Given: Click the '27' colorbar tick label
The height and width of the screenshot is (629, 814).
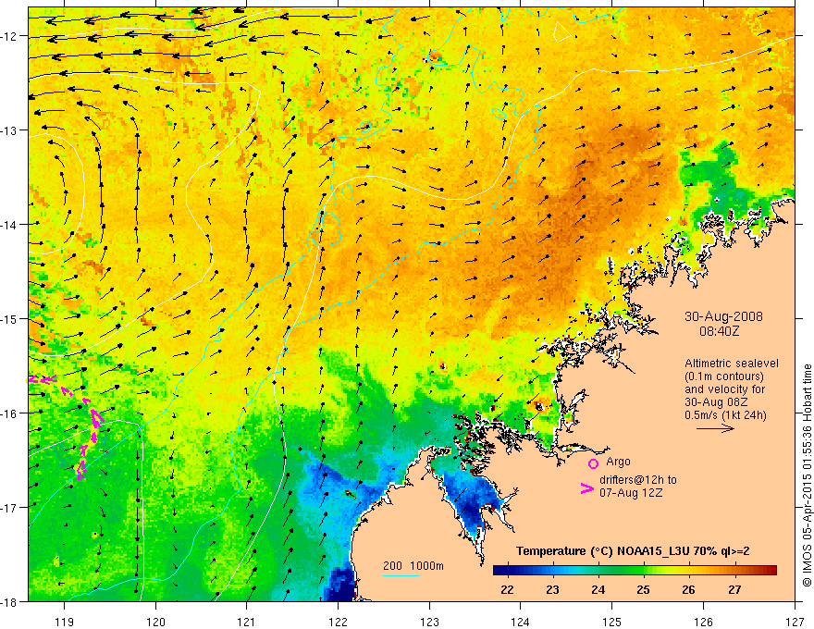Looking at the screenshot, I should tap(734, 590).
